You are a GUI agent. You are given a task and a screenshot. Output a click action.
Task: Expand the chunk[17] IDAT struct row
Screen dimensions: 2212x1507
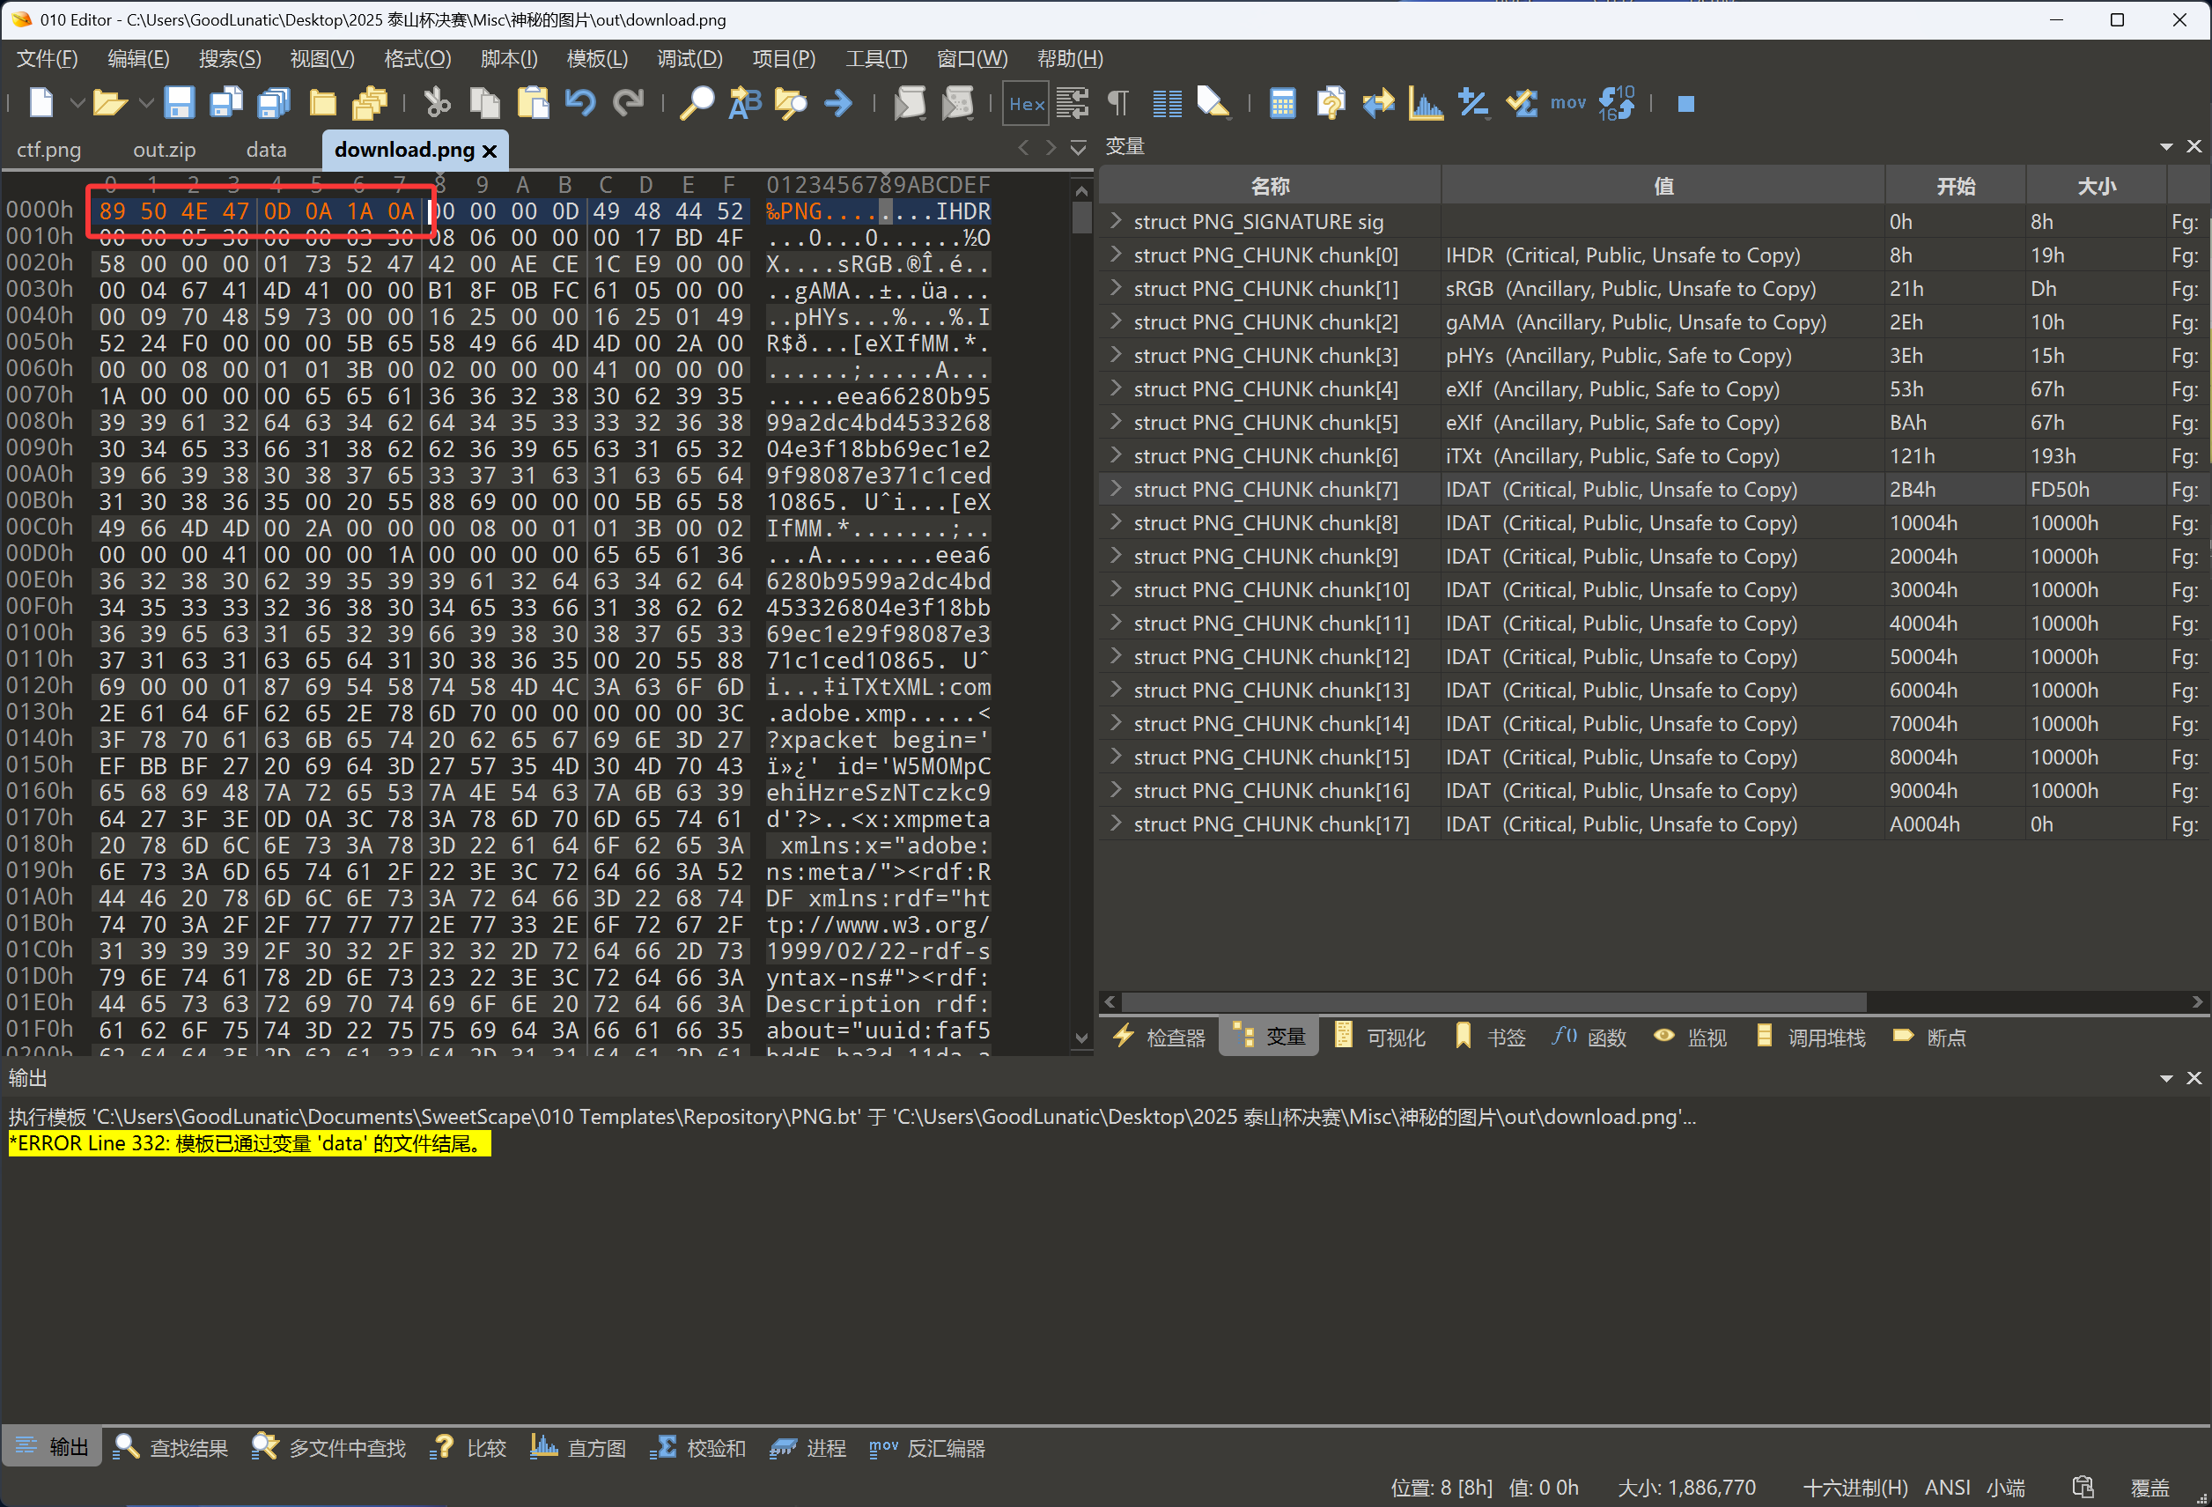[x=1116, y=824]
